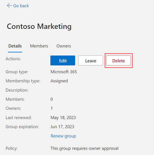
Task: Click the Description label
Action: coord(17,90)
